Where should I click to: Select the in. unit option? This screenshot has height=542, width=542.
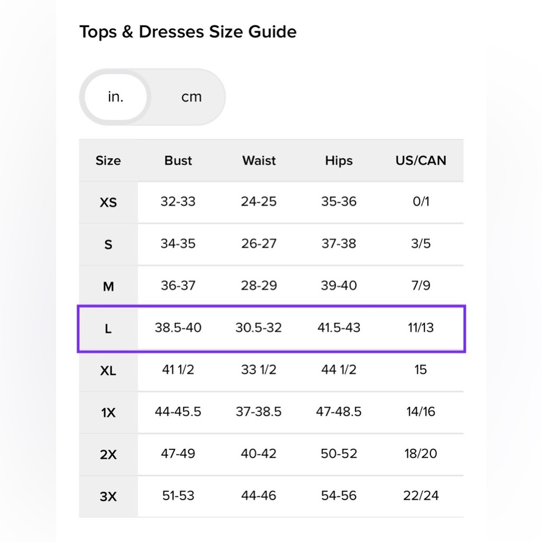tap(116, 97)
